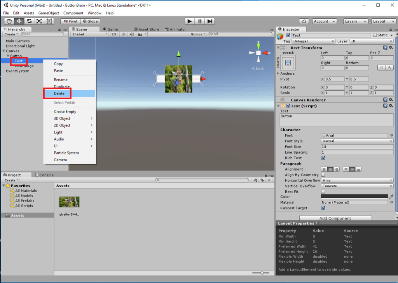Click search by type icon in Project
This screenshot has height=283, width=398.
256,180
